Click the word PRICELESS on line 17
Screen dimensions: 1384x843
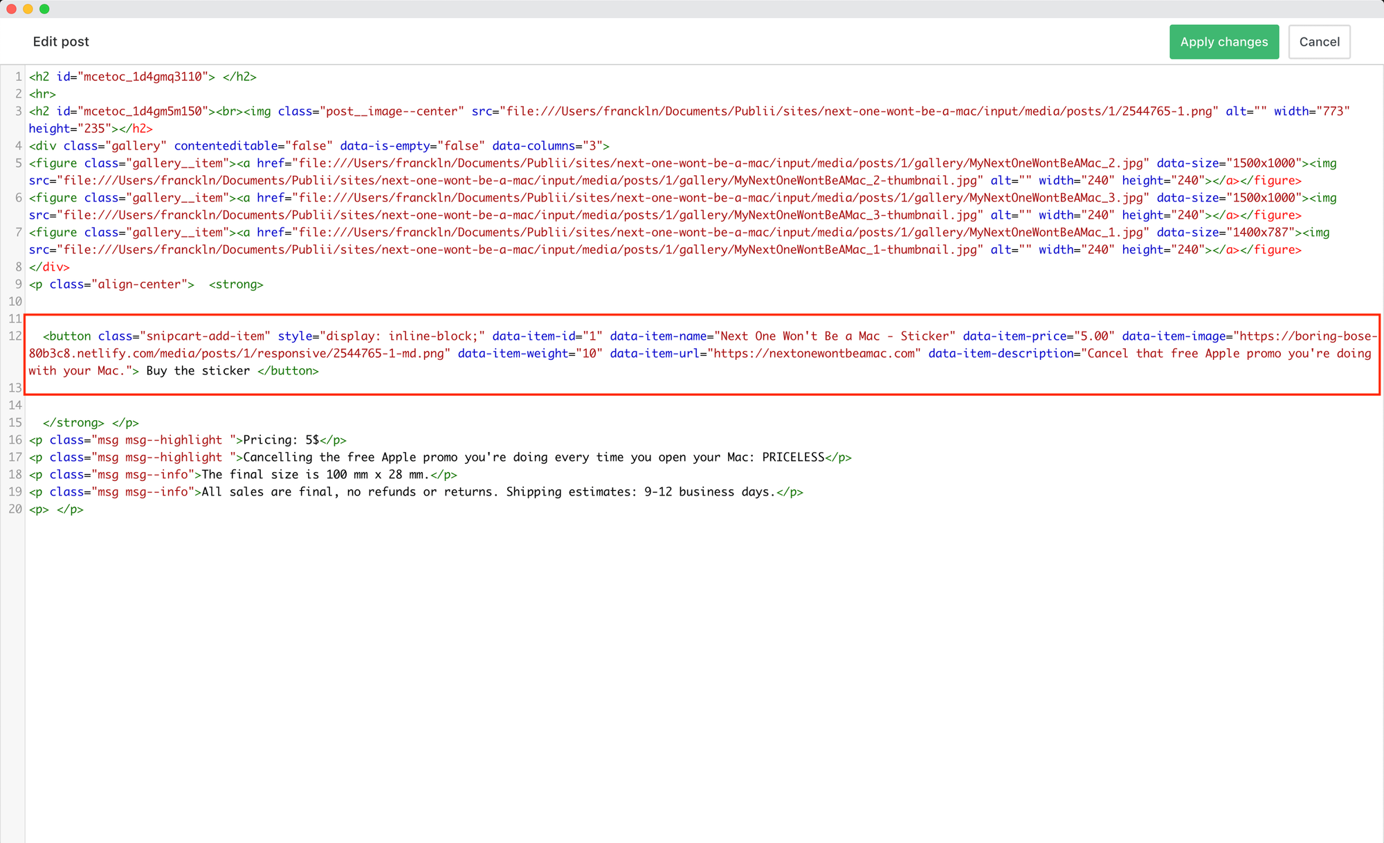tap(793, 457)
